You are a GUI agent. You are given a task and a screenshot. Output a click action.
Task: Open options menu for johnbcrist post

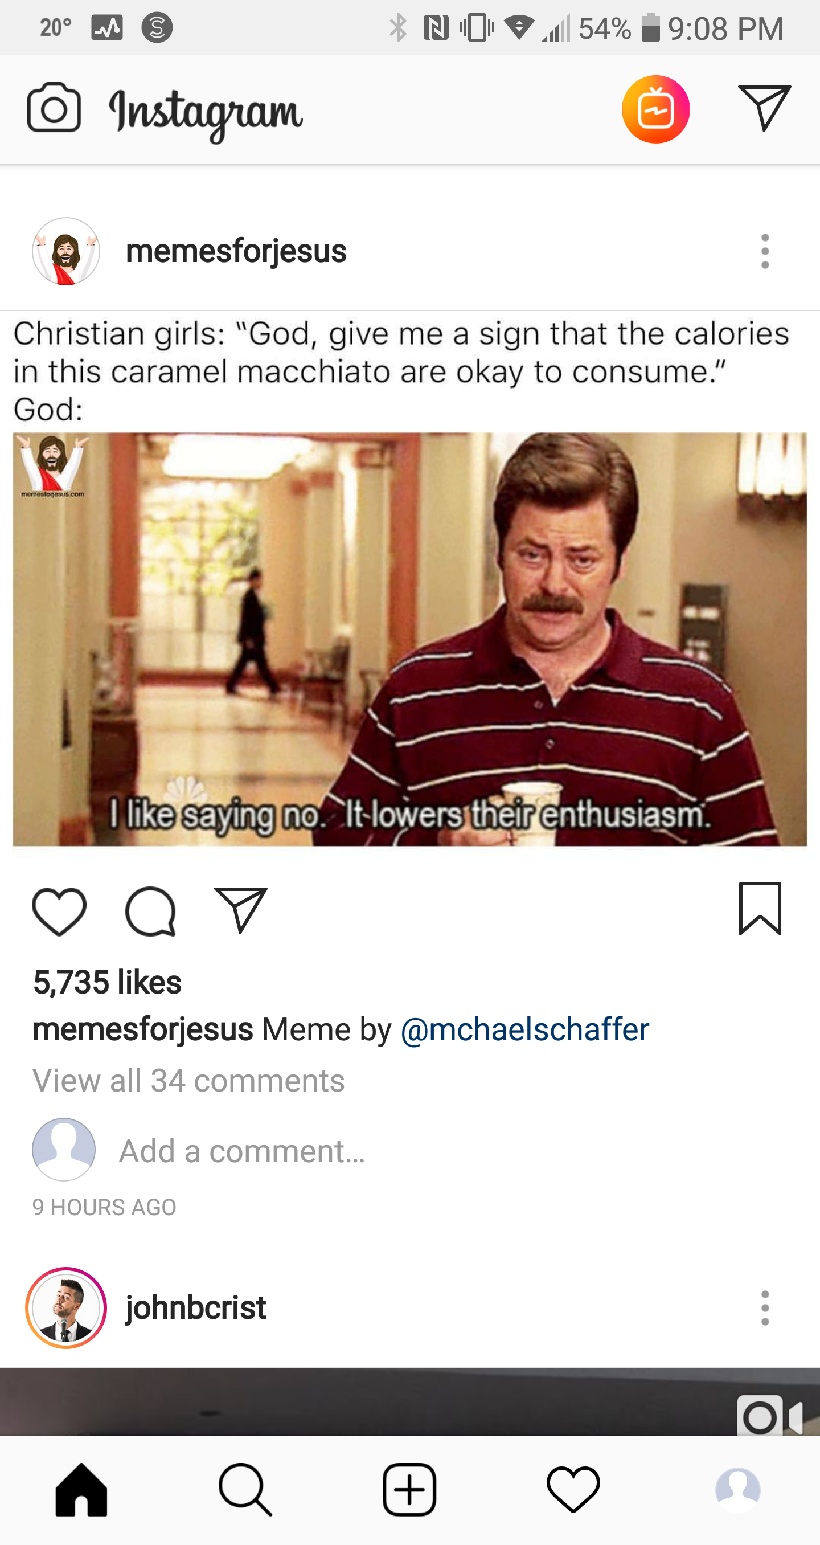(x=765, y=1307)
